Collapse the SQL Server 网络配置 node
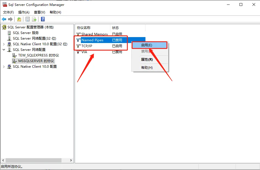Viewport: 260px width, 170px height. [4, 50]
